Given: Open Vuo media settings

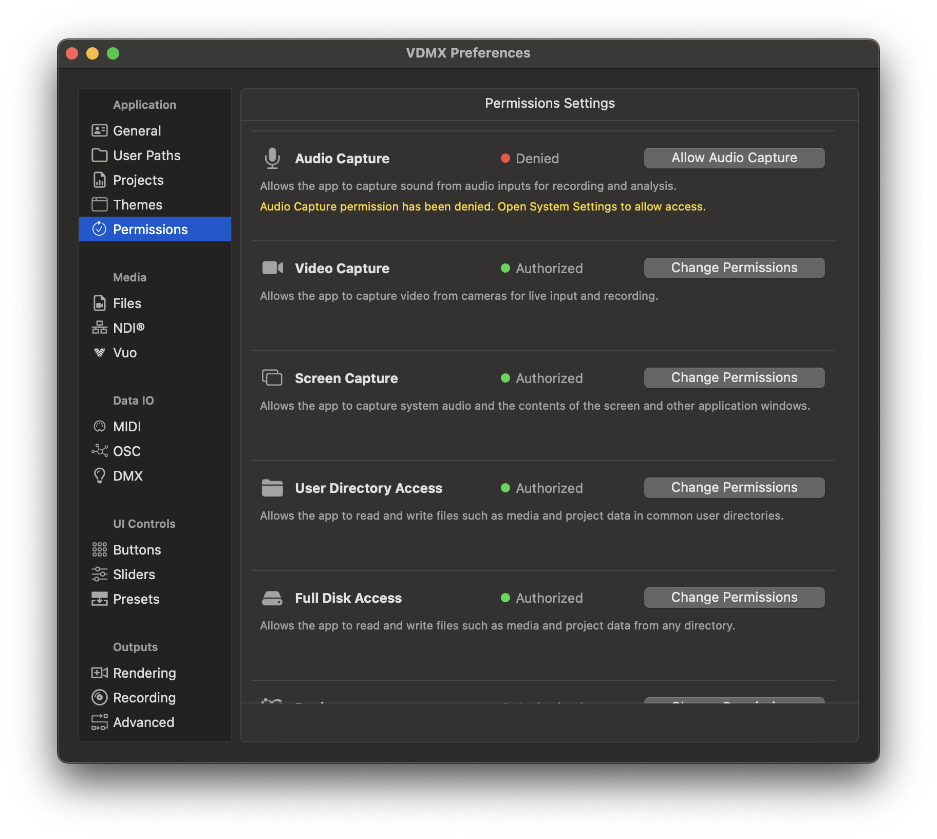Looking at the screenshot, I should [155, 352].
